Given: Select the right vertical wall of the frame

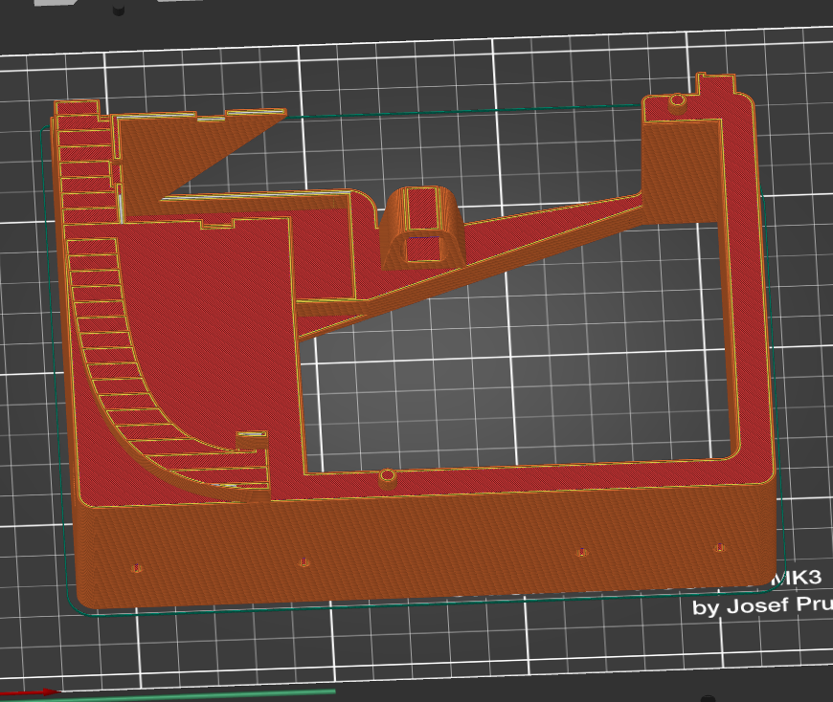Looking at the screenshot, I should pyautogui.click(x=750, y=287).
